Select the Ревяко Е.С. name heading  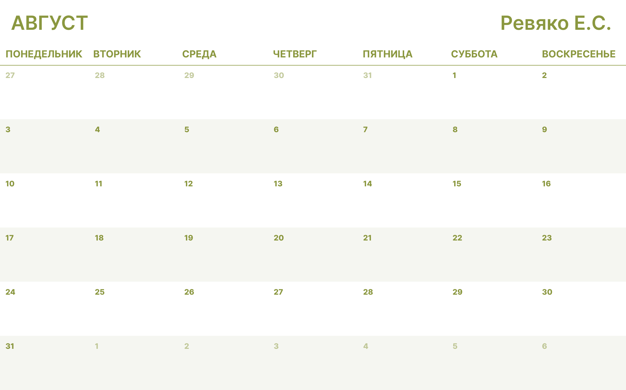[x=556, y=23]
